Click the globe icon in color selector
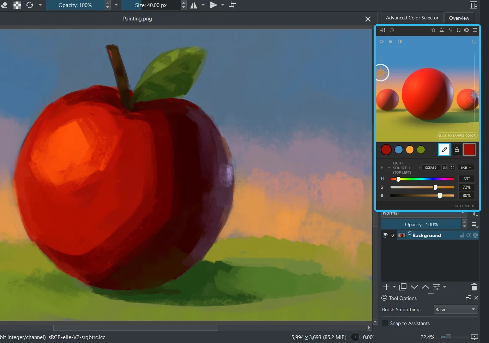Viewport: 489px width, 343px height. point(466,30)
